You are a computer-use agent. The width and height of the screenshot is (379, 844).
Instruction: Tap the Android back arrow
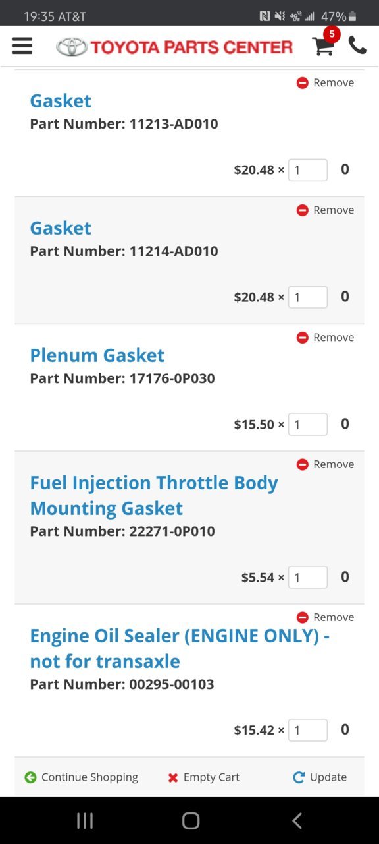(x=297, y=820)
